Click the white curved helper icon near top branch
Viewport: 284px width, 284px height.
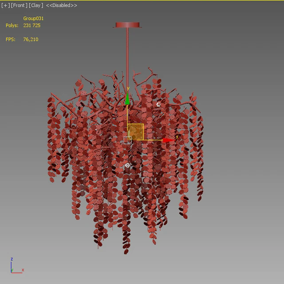click(x=158, y=105)
